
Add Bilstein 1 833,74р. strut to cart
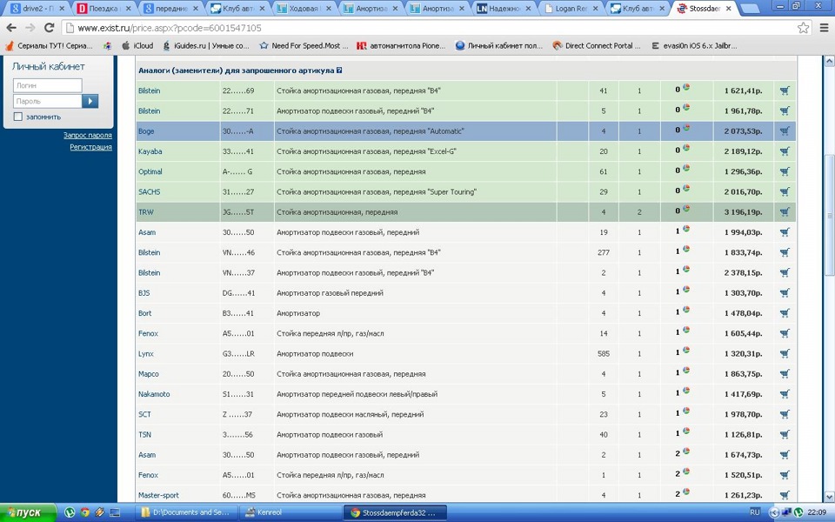[x=785, y=252]
